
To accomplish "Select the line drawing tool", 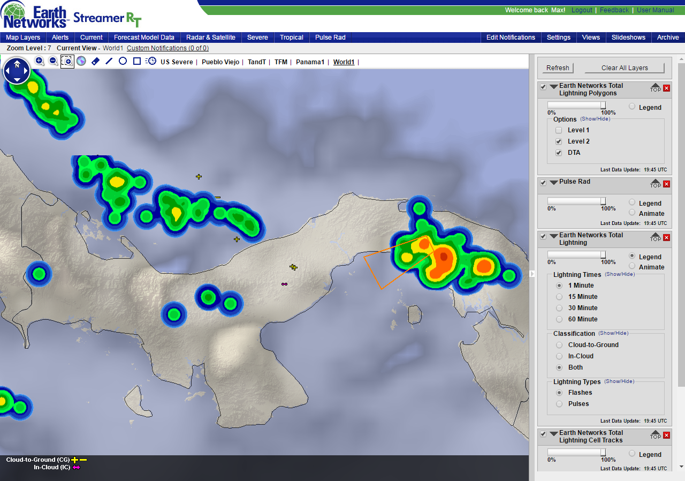I will pyautogui.click(x=109, y=61).
